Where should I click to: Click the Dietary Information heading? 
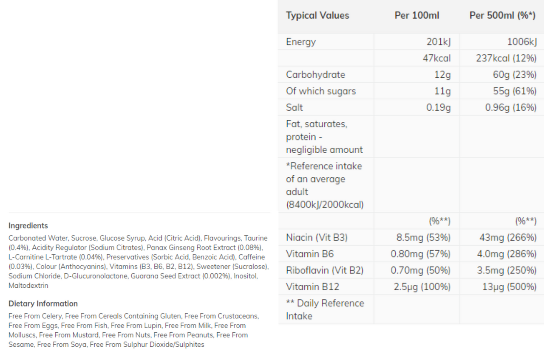43,303
